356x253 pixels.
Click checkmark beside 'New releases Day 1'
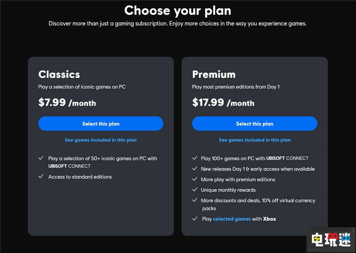click(x=195, y=169)
